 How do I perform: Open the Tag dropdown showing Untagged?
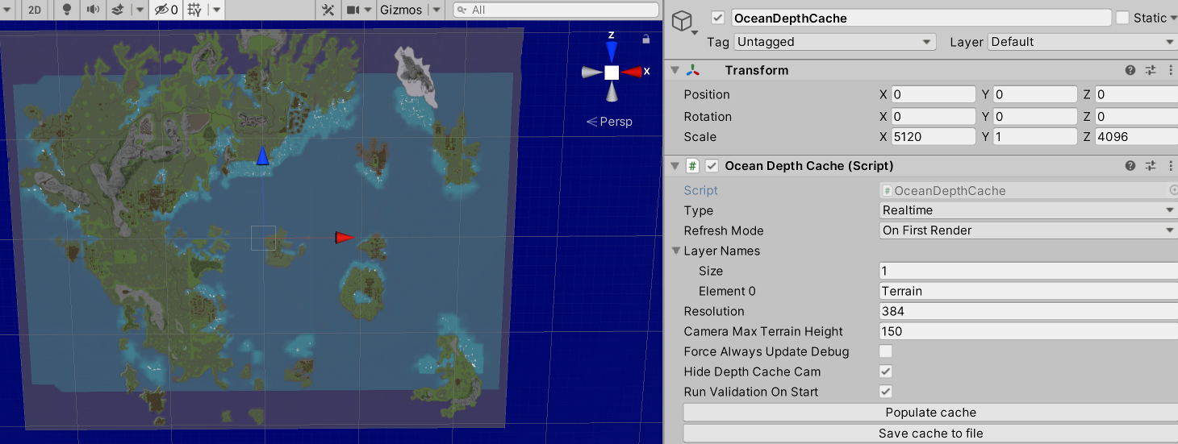tap(834, 42)
